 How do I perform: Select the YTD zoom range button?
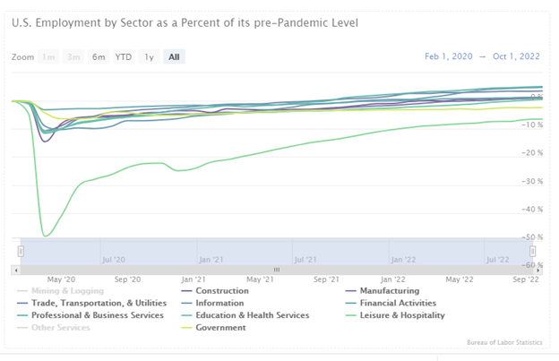coord(124,56)
